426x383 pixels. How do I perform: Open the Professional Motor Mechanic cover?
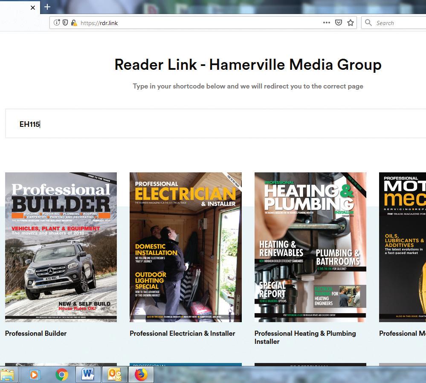click(403, 247)
